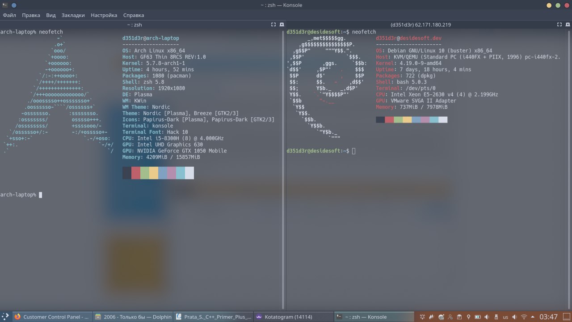
Task: Click the red swatch in left neofetch palette
Action: coord(136,173)
